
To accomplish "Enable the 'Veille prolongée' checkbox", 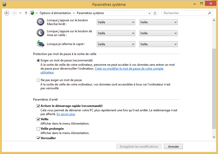I will [38, 129].
